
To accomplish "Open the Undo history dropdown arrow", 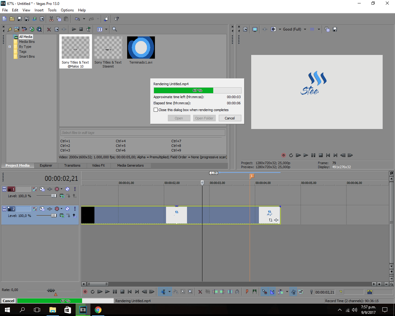I will (84, 19).
